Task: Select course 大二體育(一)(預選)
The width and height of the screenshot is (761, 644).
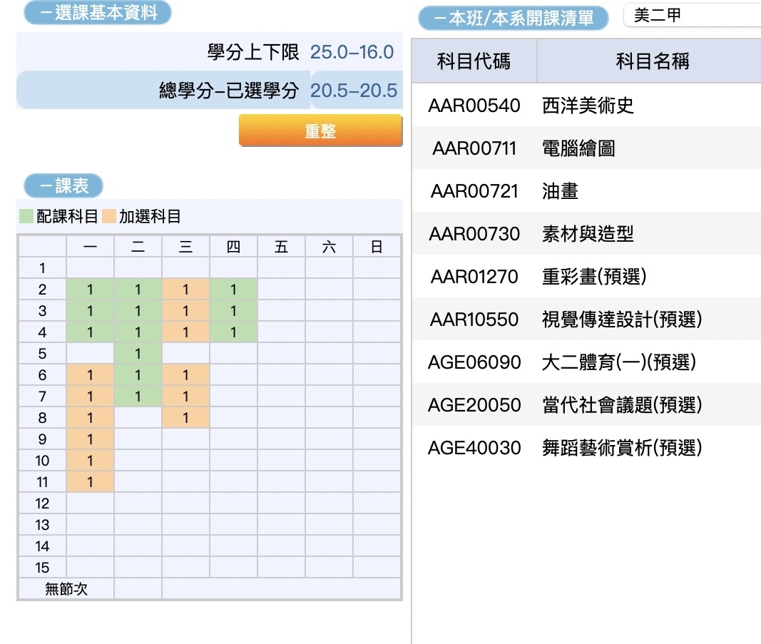Action: click(x=619, y=362)
